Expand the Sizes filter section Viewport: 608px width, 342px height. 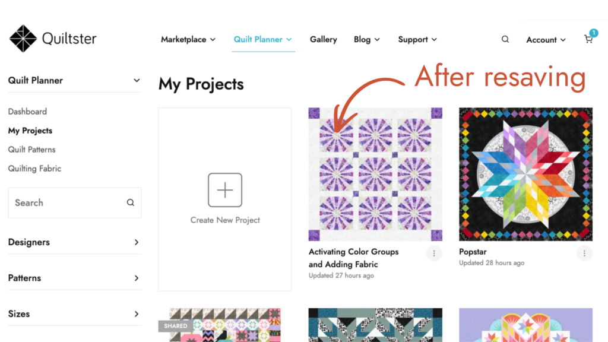137,313
